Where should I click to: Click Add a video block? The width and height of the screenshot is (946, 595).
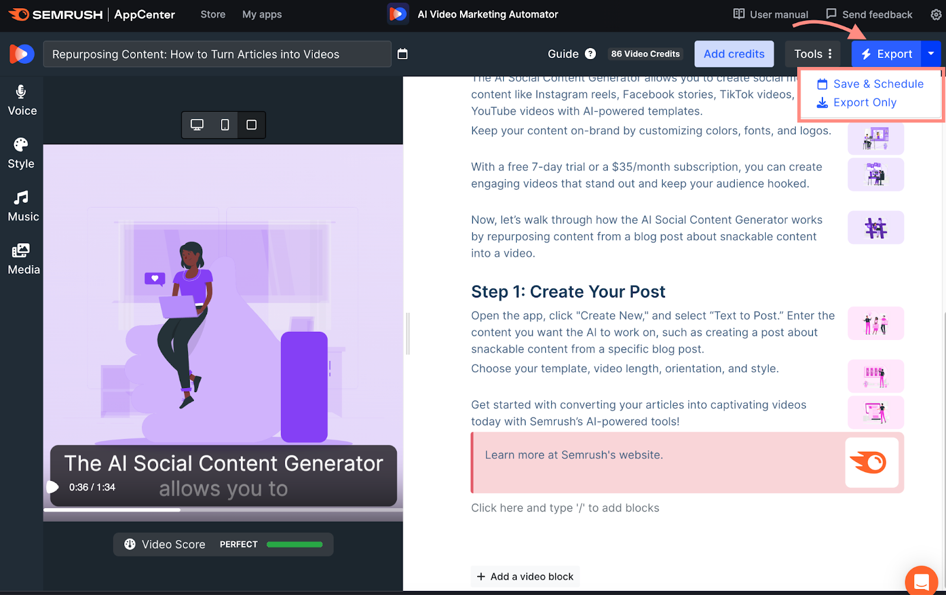point(524,576)
